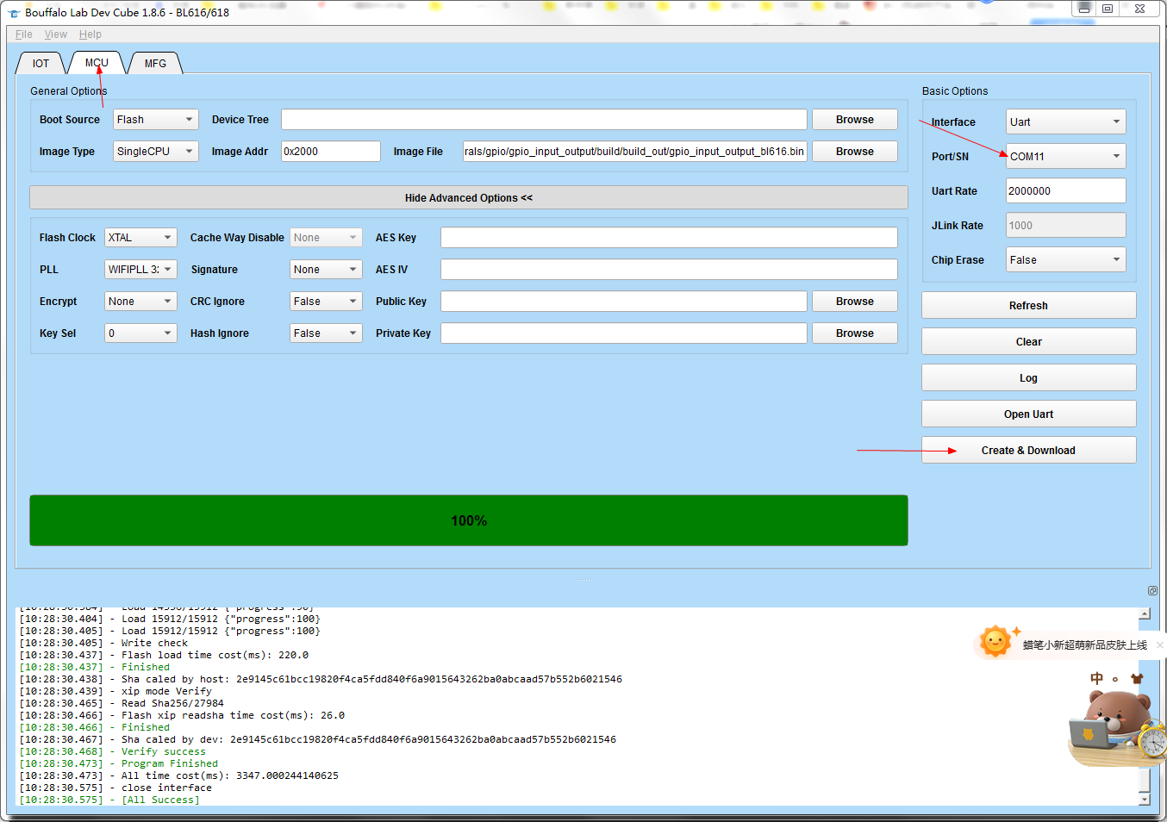Image resolution: width=1167 pixels, height=822 pixels.
Task: Focus the AES Key input field
Action: [x=669, y=238]
